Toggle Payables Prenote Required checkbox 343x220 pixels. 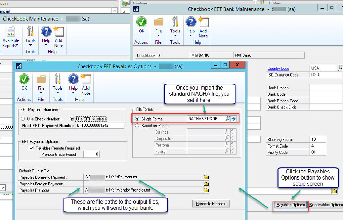pyautogui.click(x=31, y=148)
